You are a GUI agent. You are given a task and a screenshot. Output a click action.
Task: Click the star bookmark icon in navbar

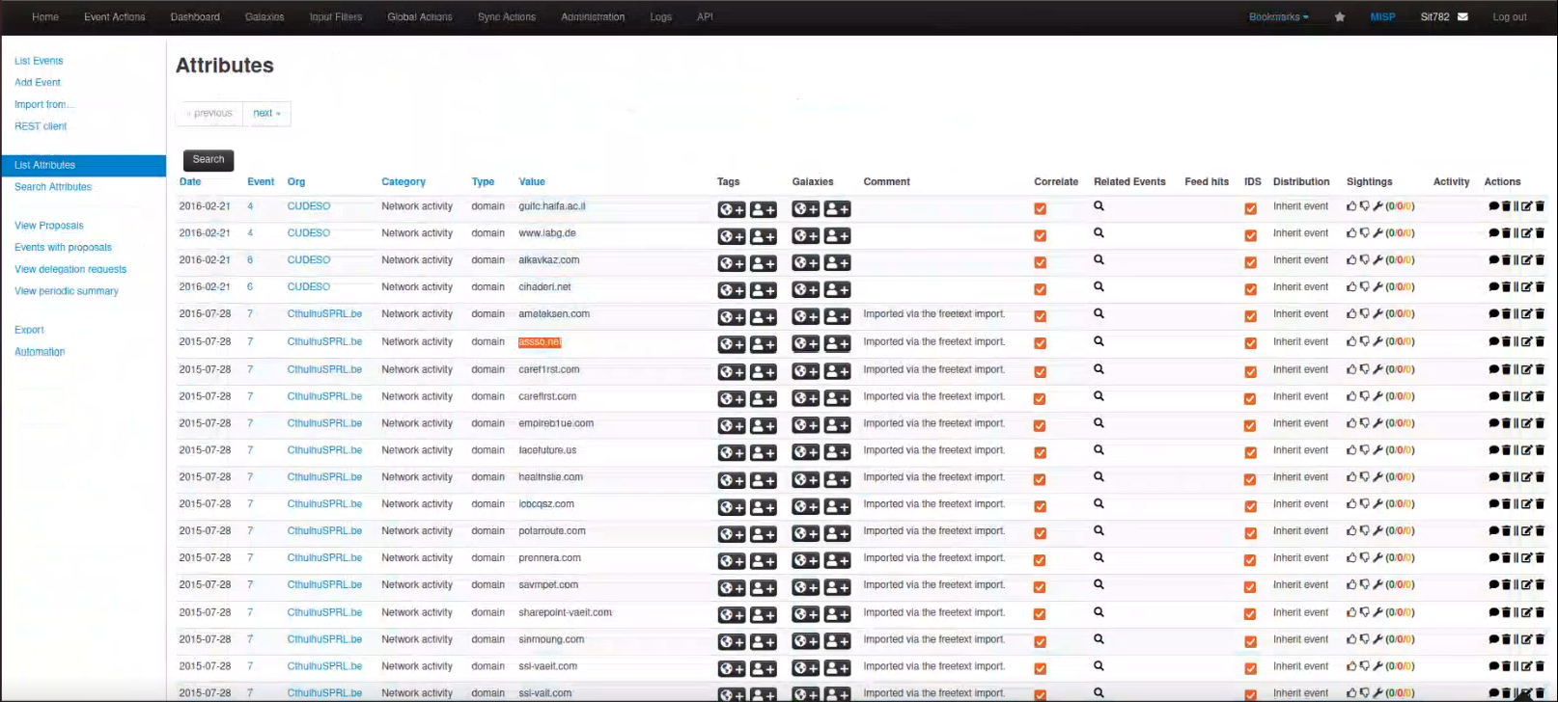(x=1340, y=17)
